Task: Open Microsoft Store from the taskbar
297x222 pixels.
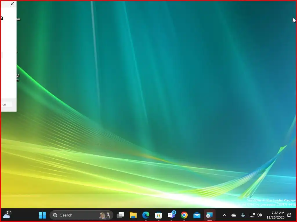Action: coord(159,215)
